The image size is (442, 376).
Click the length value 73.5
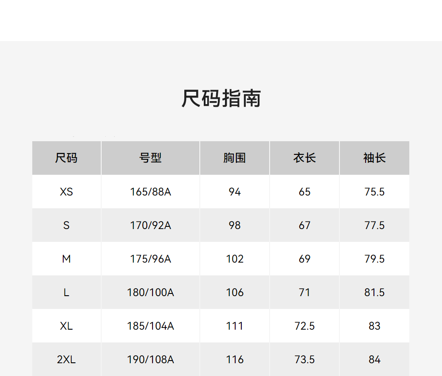coord(305,359)
